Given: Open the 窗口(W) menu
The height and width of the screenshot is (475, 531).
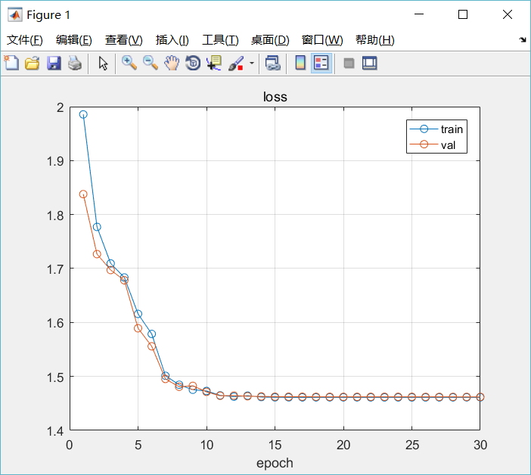Looking at the screenshot, I should coord(322,40).
